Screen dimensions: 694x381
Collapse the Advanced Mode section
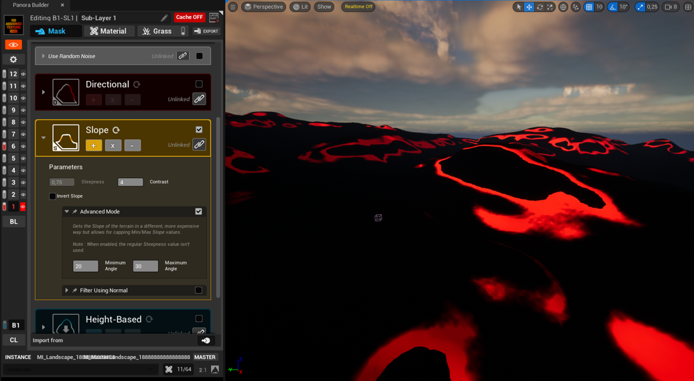tap(67, 212)
